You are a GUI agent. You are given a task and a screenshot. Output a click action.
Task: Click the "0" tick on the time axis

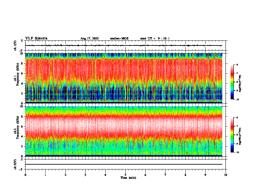(25, 175)
